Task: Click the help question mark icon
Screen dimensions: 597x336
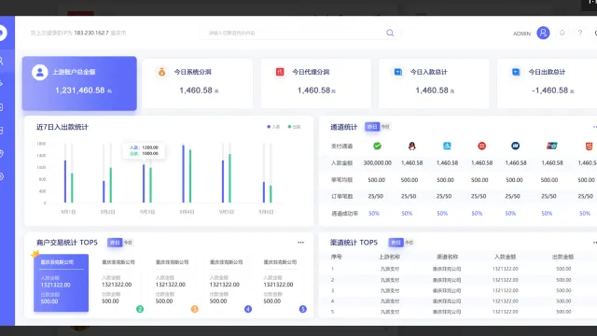Action: (x=580, y=33)
